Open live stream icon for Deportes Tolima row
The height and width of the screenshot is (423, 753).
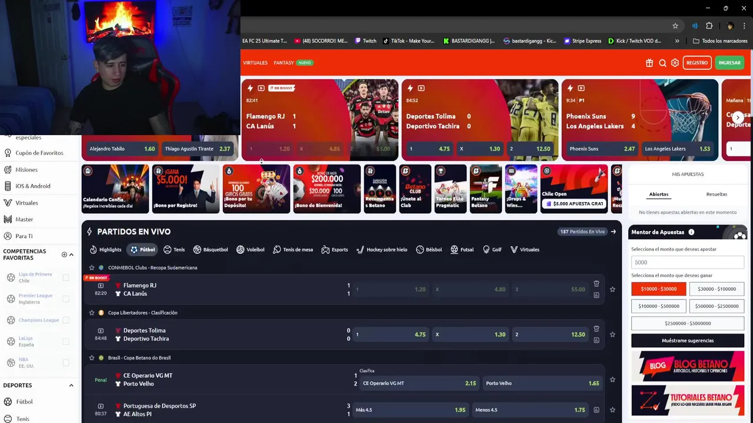point(101,331)
